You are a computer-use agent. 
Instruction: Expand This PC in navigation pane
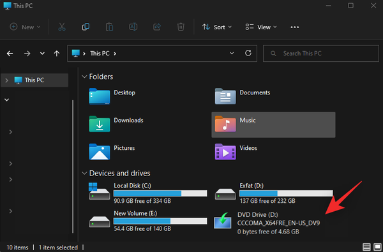[x=7, y=80]
